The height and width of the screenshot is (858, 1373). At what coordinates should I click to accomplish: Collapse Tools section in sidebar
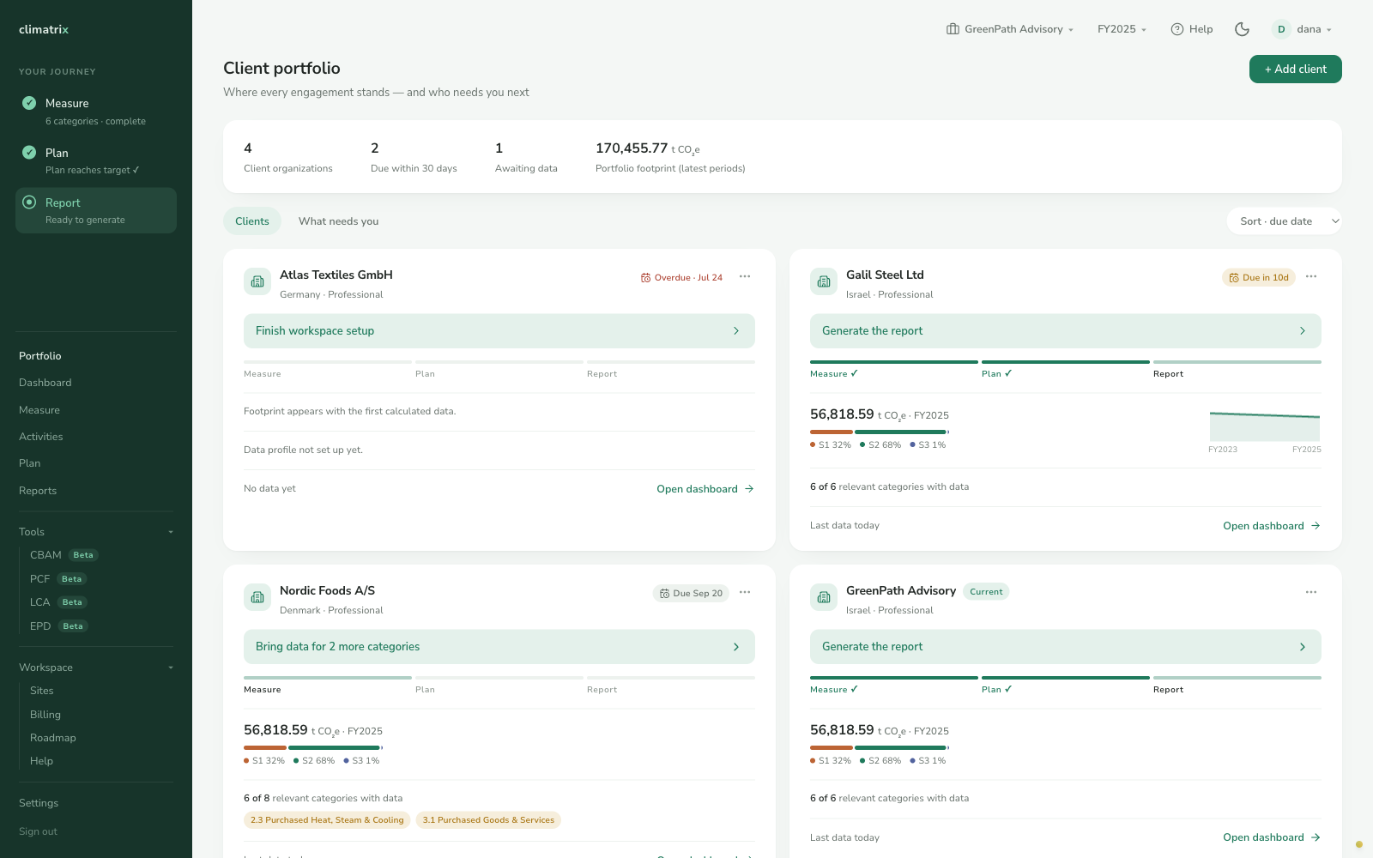(x=96, y=532)
